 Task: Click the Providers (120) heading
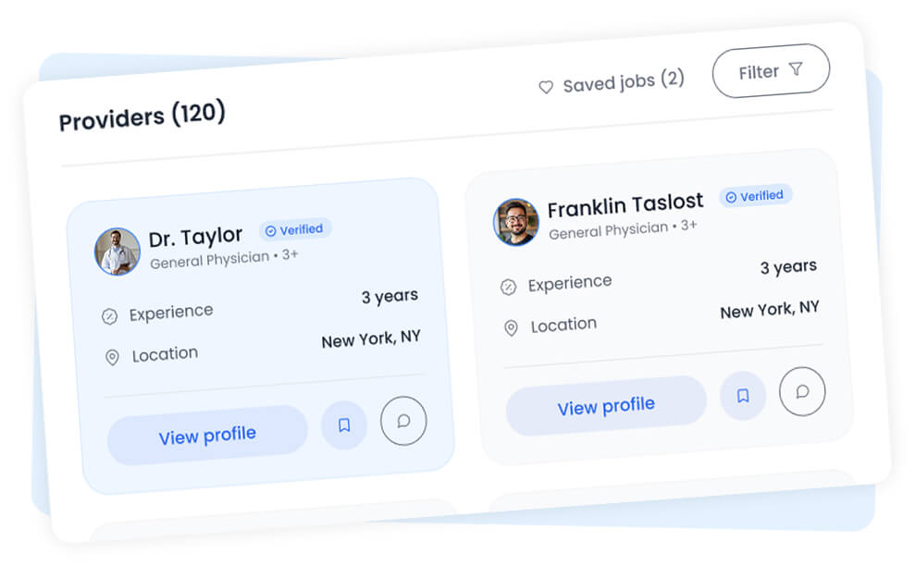[x=142, y=117]
